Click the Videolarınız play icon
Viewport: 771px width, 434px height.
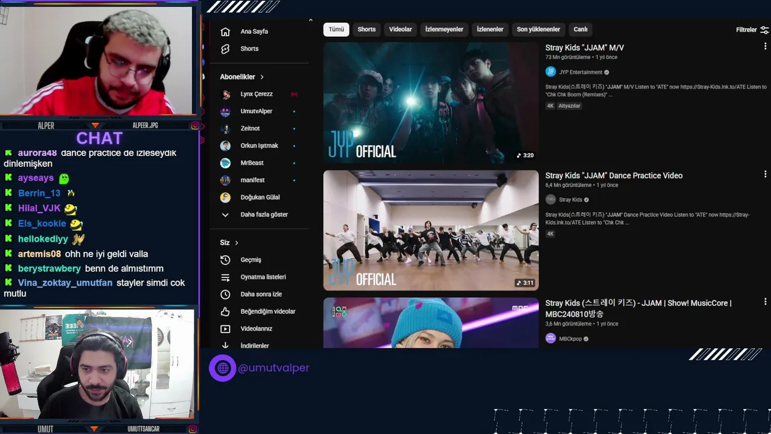pos(225,329)
